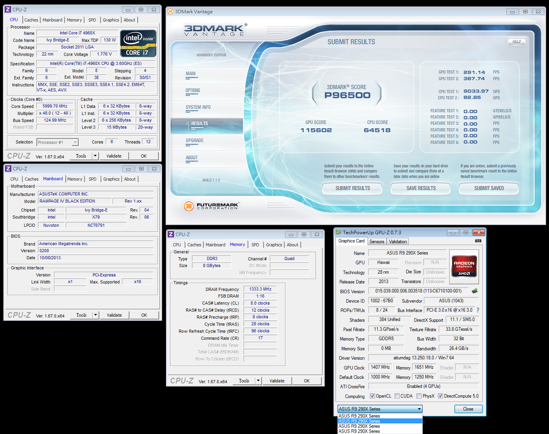
Task: Click the GPU-Z camera screenshot icon
Action: tap(478, 241)
